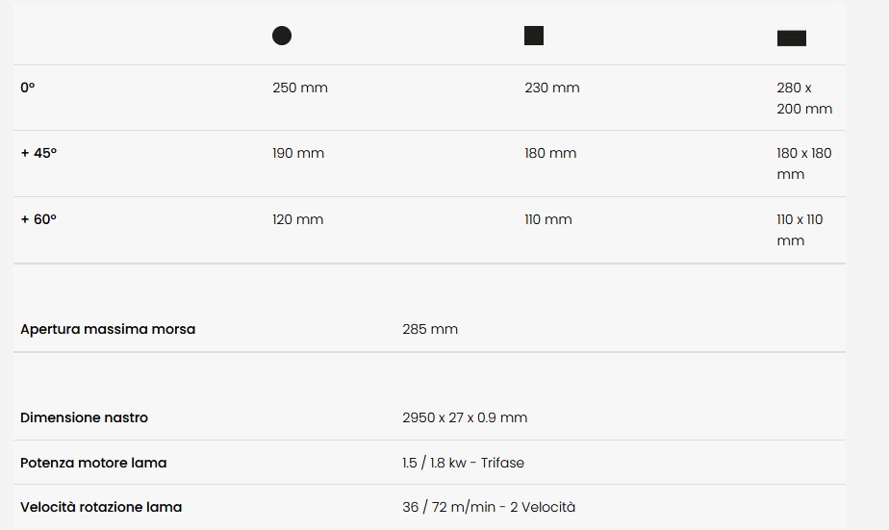This screenshot has height=530, width=889.
Task: Click the Dimensione nastro 2950 x 27 value
Action: pyautogui.click(x=465, y=417)
